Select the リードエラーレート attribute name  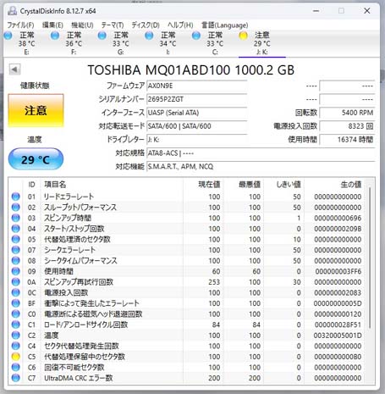pyautogui.click(x=69, y=197)
